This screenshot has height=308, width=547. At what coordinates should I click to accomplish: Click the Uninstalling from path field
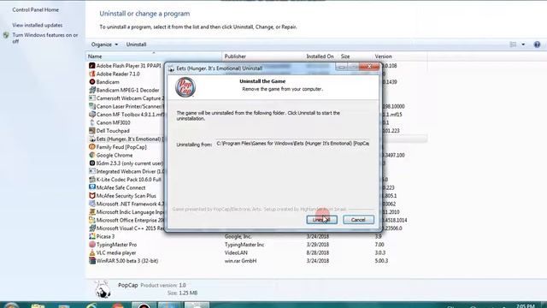pyautogui.click(x=292, y=144)
